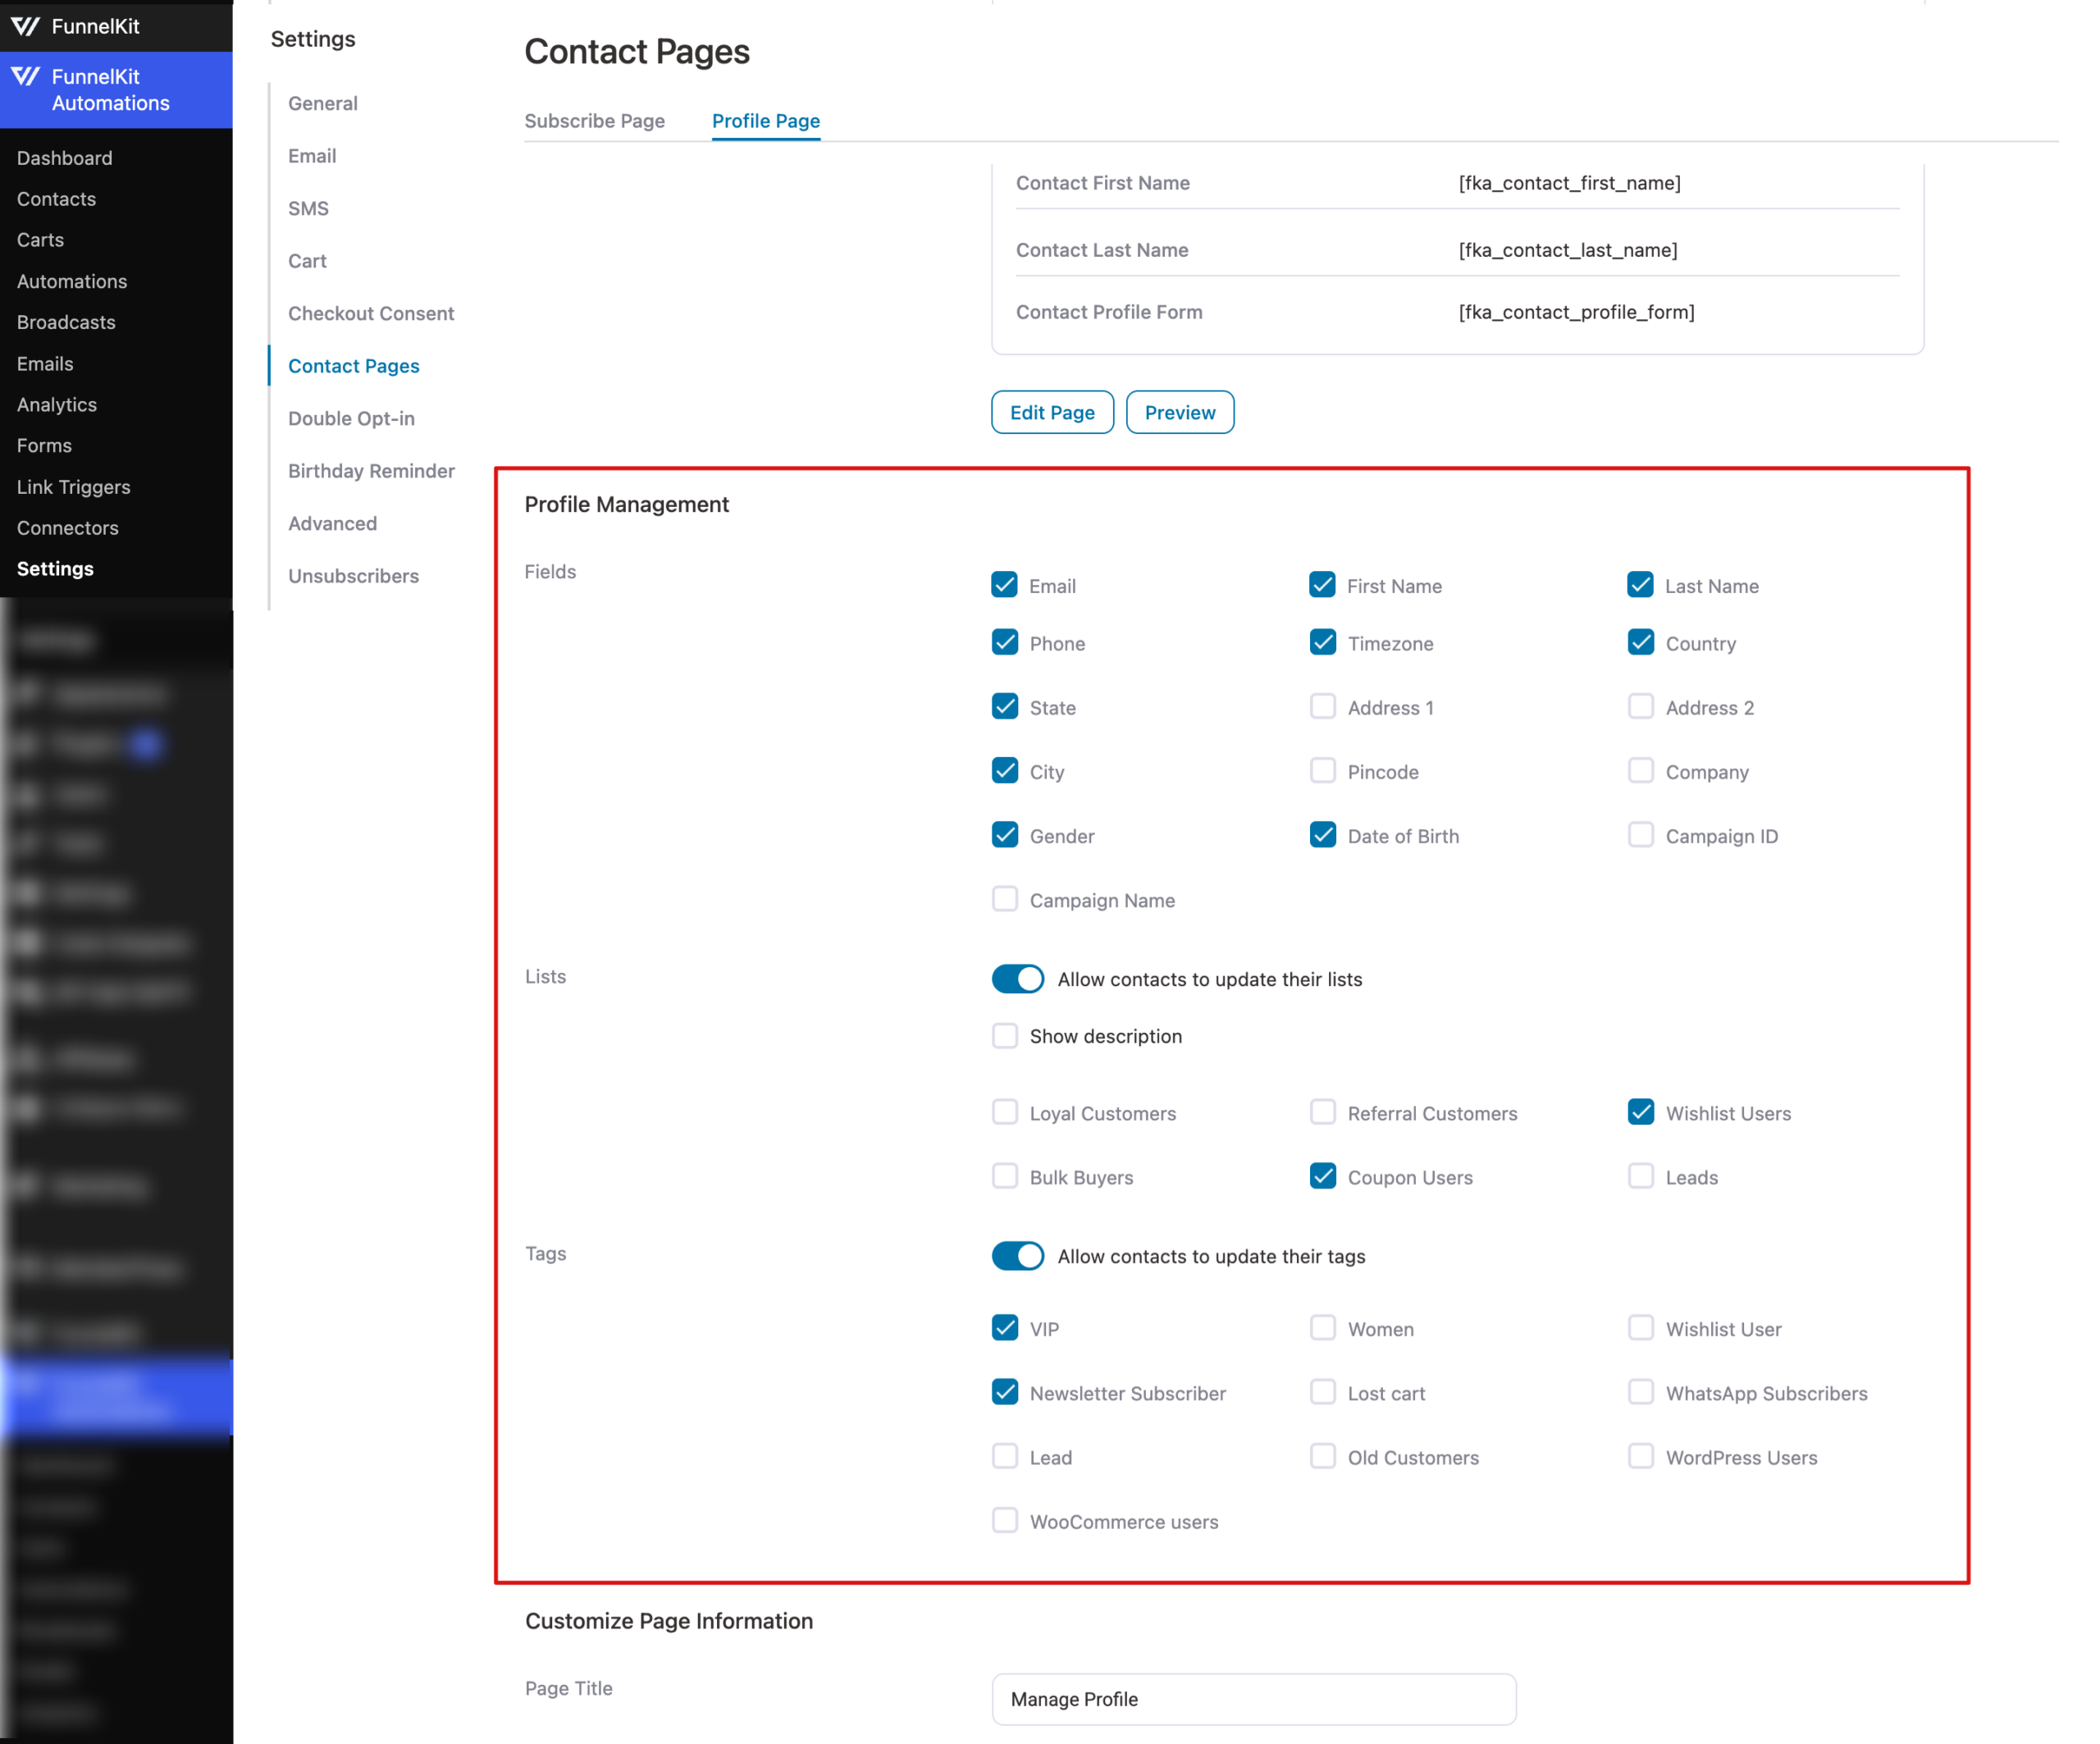Click the active Profile Page tab
The image size is (2100, 1744).
tap(765, 121)
